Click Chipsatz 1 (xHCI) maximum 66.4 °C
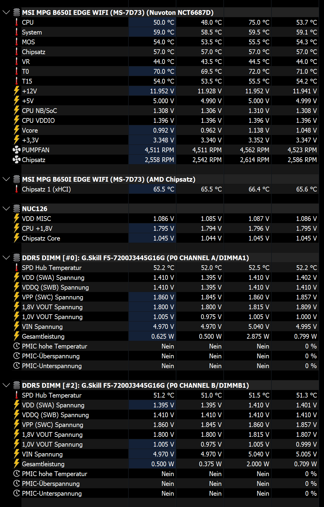 point(259,189)
